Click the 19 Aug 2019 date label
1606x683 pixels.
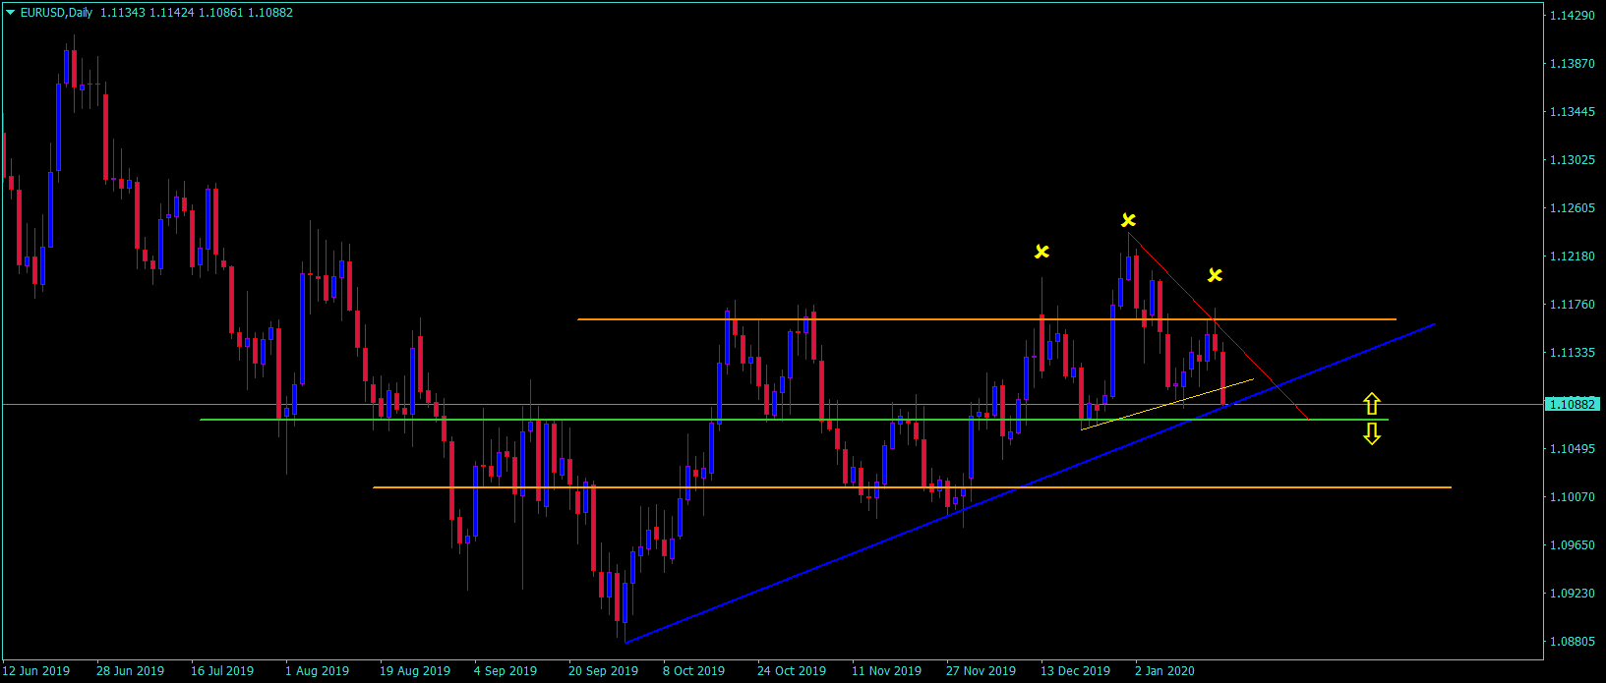point(415,671)
